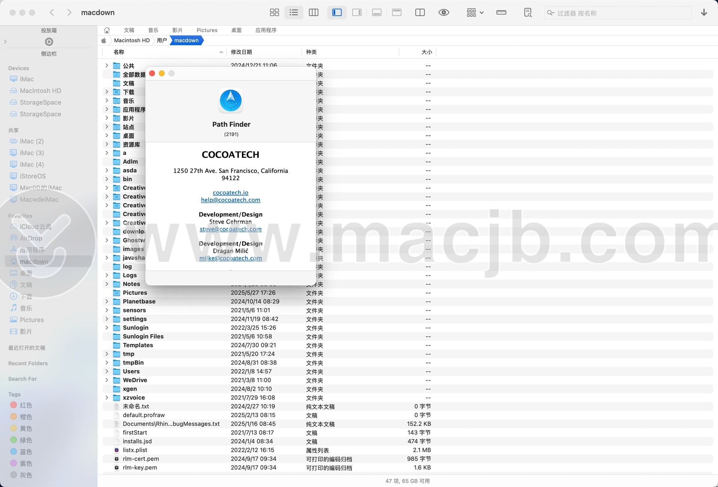Select the WeDrive folder row

408,380
